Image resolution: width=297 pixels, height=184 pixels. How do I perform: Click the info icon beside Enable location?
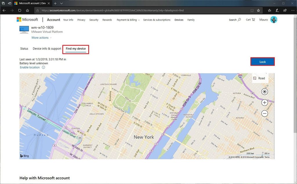pyautogui.click(x=43, y=67)
